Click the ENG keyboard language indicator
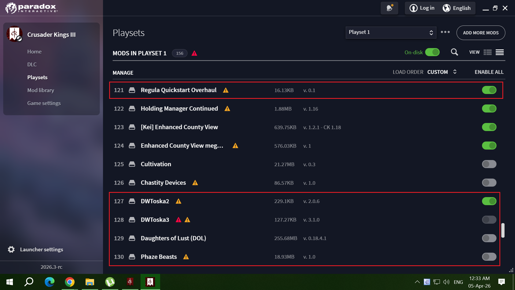 (x=458, y=282)
